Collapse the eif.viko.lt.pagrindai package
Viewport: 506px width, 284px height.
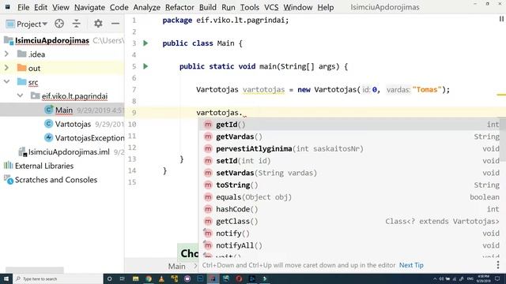point(21,95)
